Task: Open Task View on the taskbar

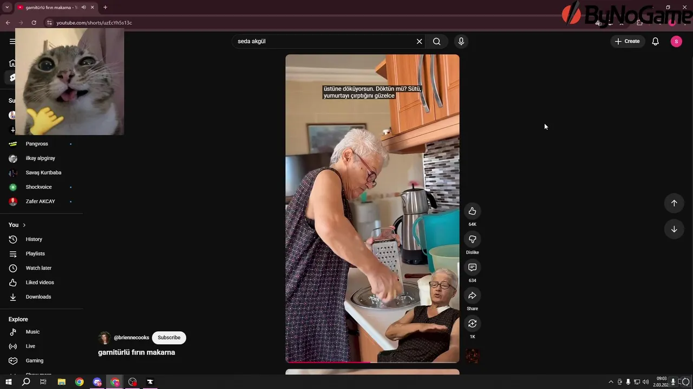Action: tap(43, 382)
